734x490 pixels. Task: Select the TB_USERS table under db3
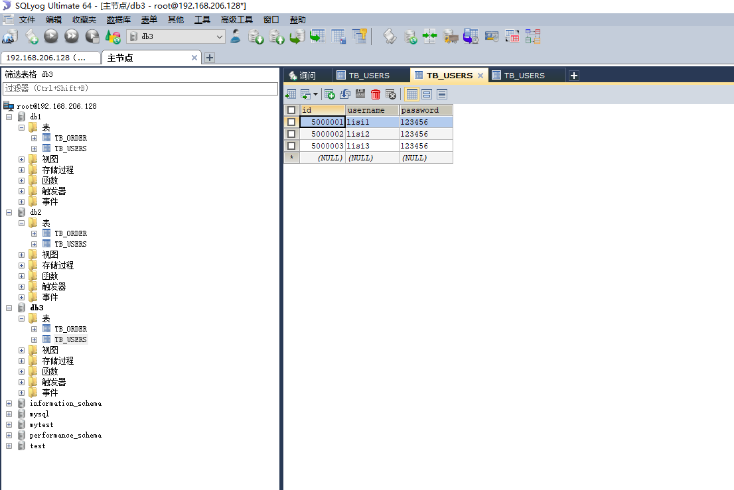point(70,339)
